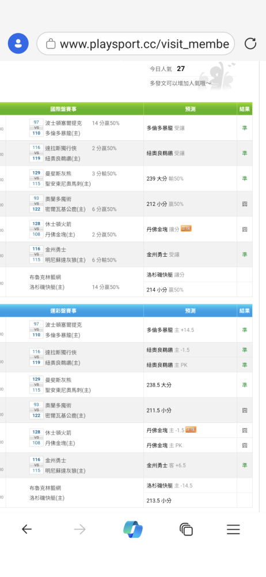Screen dimensions: 266x577
Task: Open Copilot from bottom bar
Action: (133, 529)
